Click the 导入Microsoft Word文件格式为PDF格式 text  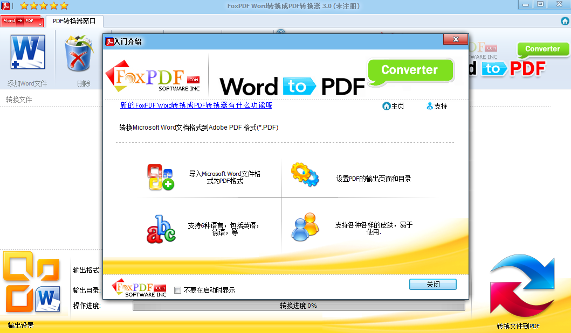(225, 177)
